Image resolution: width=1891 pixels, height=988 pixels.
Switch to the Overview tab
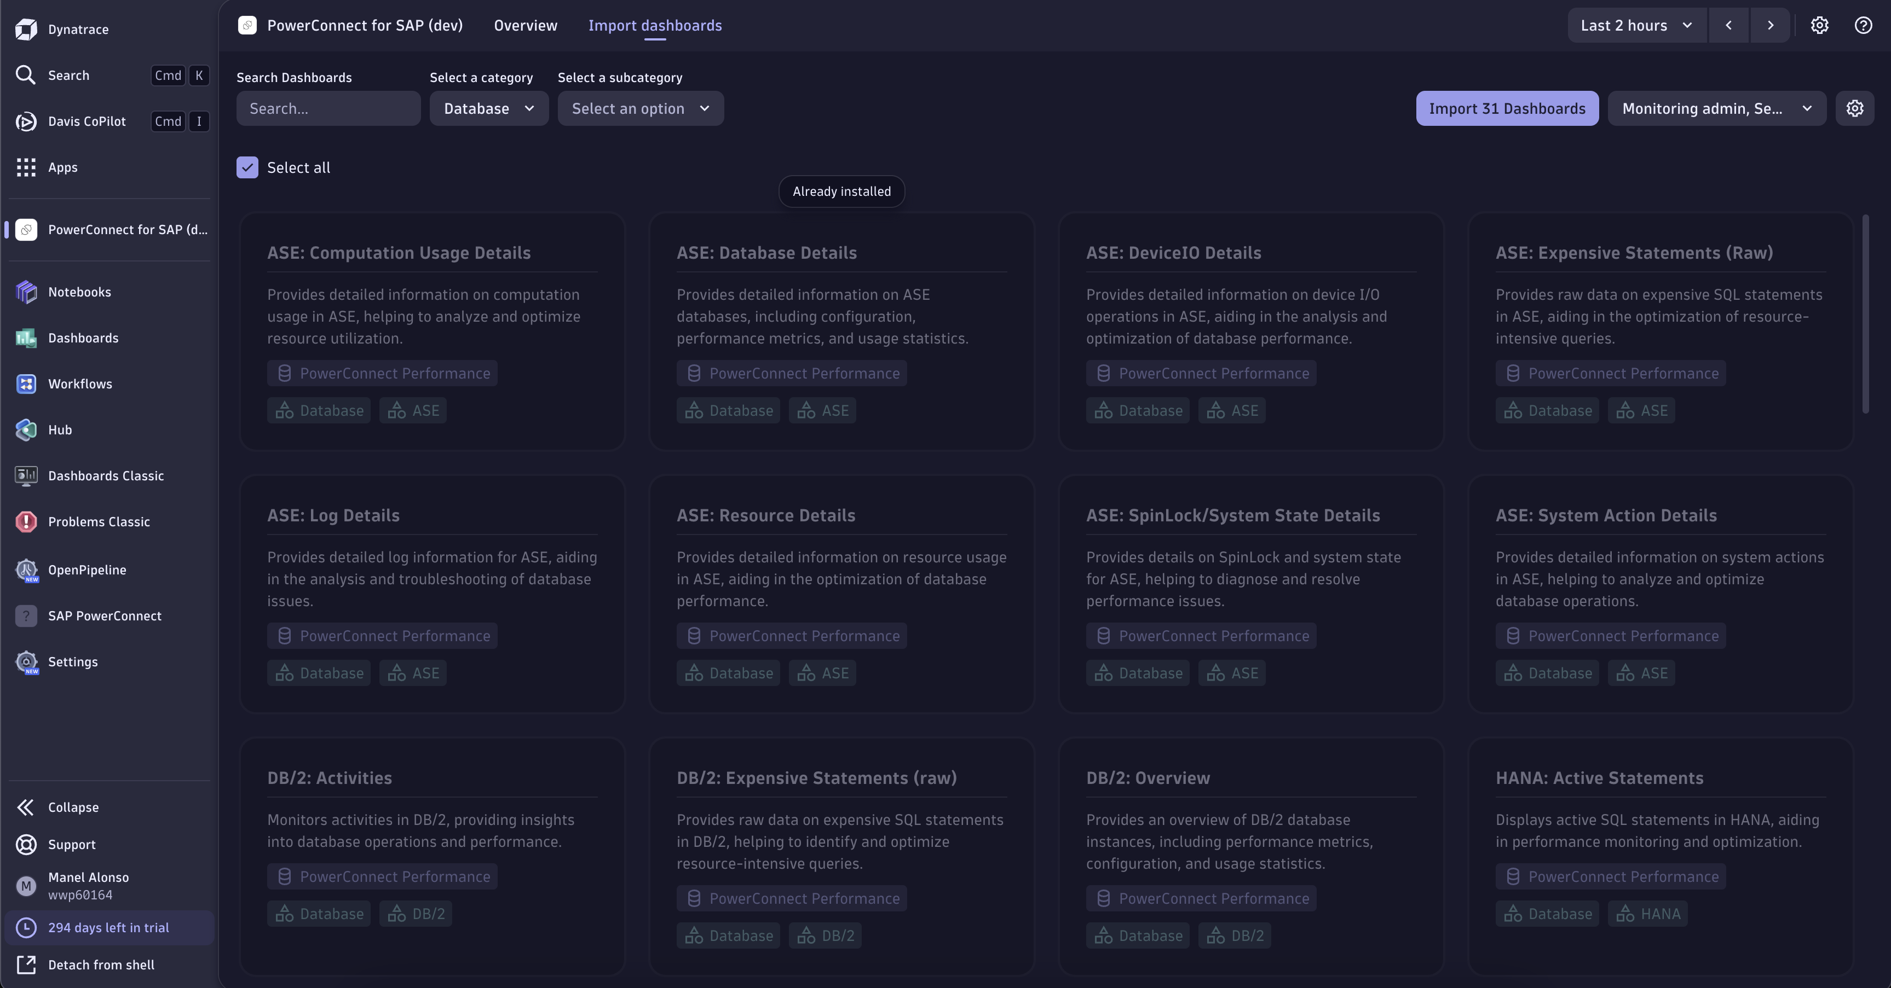pyautogui.click(x=525, y=25)
